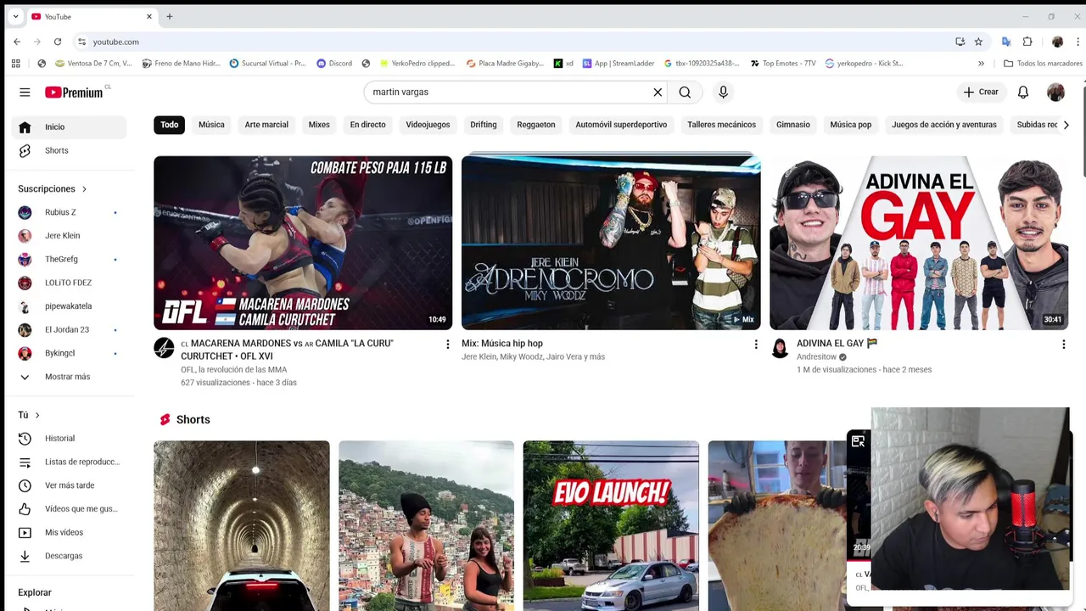The width and height of the screenshot is (1086, 611).
Task: Reload the page in Chrome
Action: (58, 42)
